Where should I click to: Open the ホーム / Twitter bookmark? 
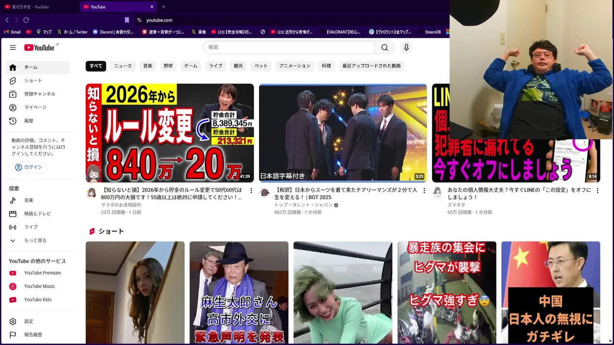(72, 32)
